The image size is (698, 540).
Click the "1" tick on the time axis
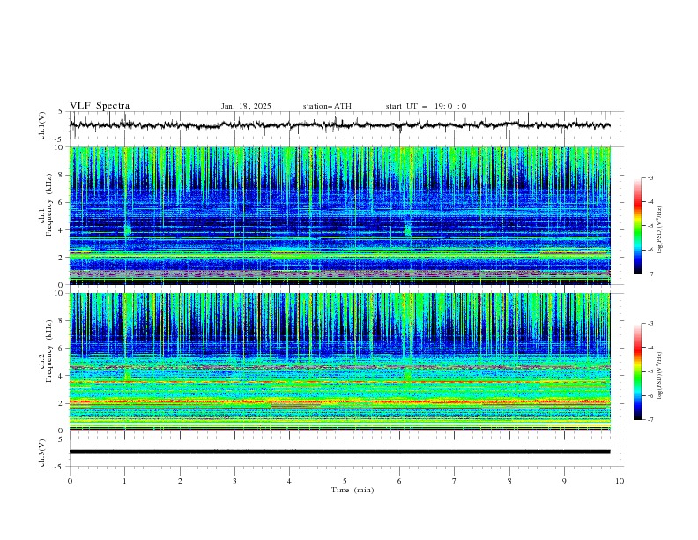pyautogui.click(x=124, y=481)
